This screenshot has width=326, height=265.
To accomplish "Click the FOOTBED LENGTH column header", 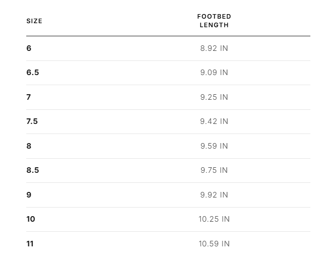I will (x=214, y=21).
